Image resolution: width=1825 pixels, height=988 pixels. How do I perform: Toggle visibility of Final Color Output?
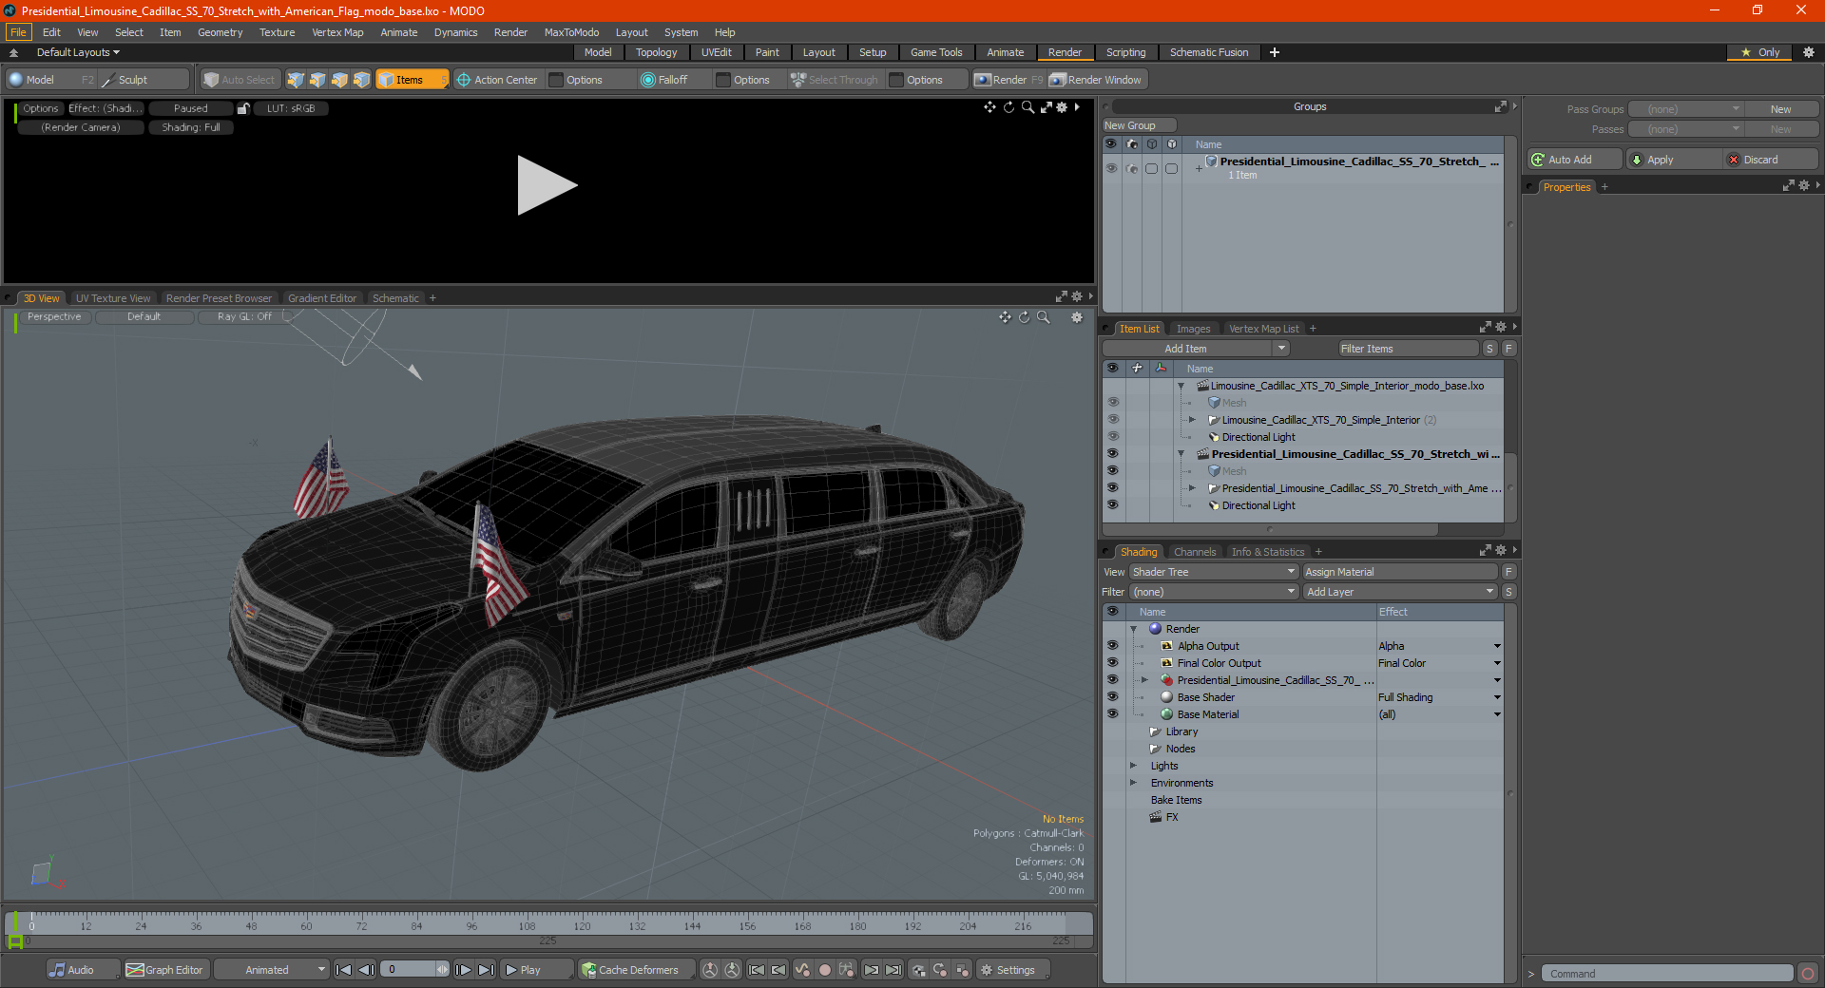point(1112,663)
